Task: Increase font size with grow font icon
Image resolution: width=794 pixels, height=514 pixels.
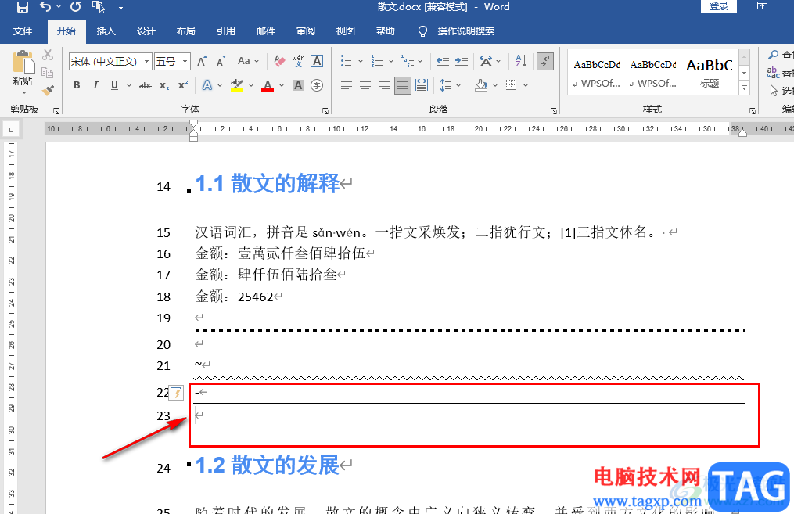Action: coord(202,61)
